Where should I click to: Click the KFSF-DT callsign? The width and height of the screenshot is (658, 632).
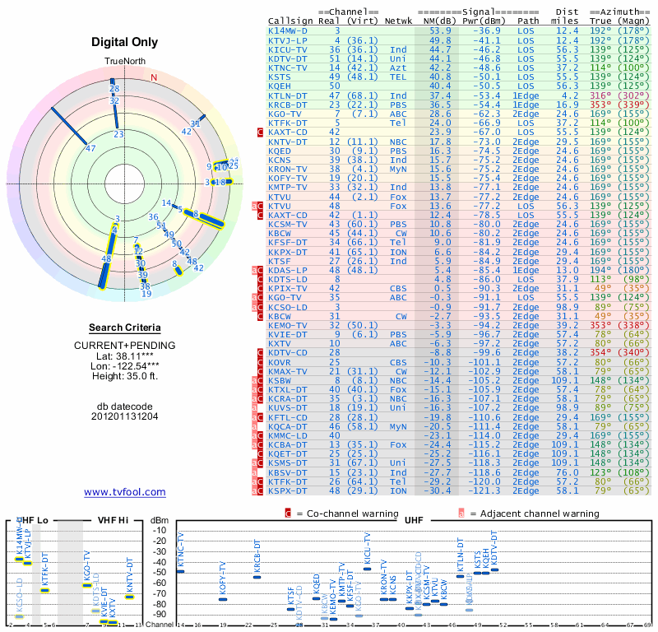[x=288, y=242]
